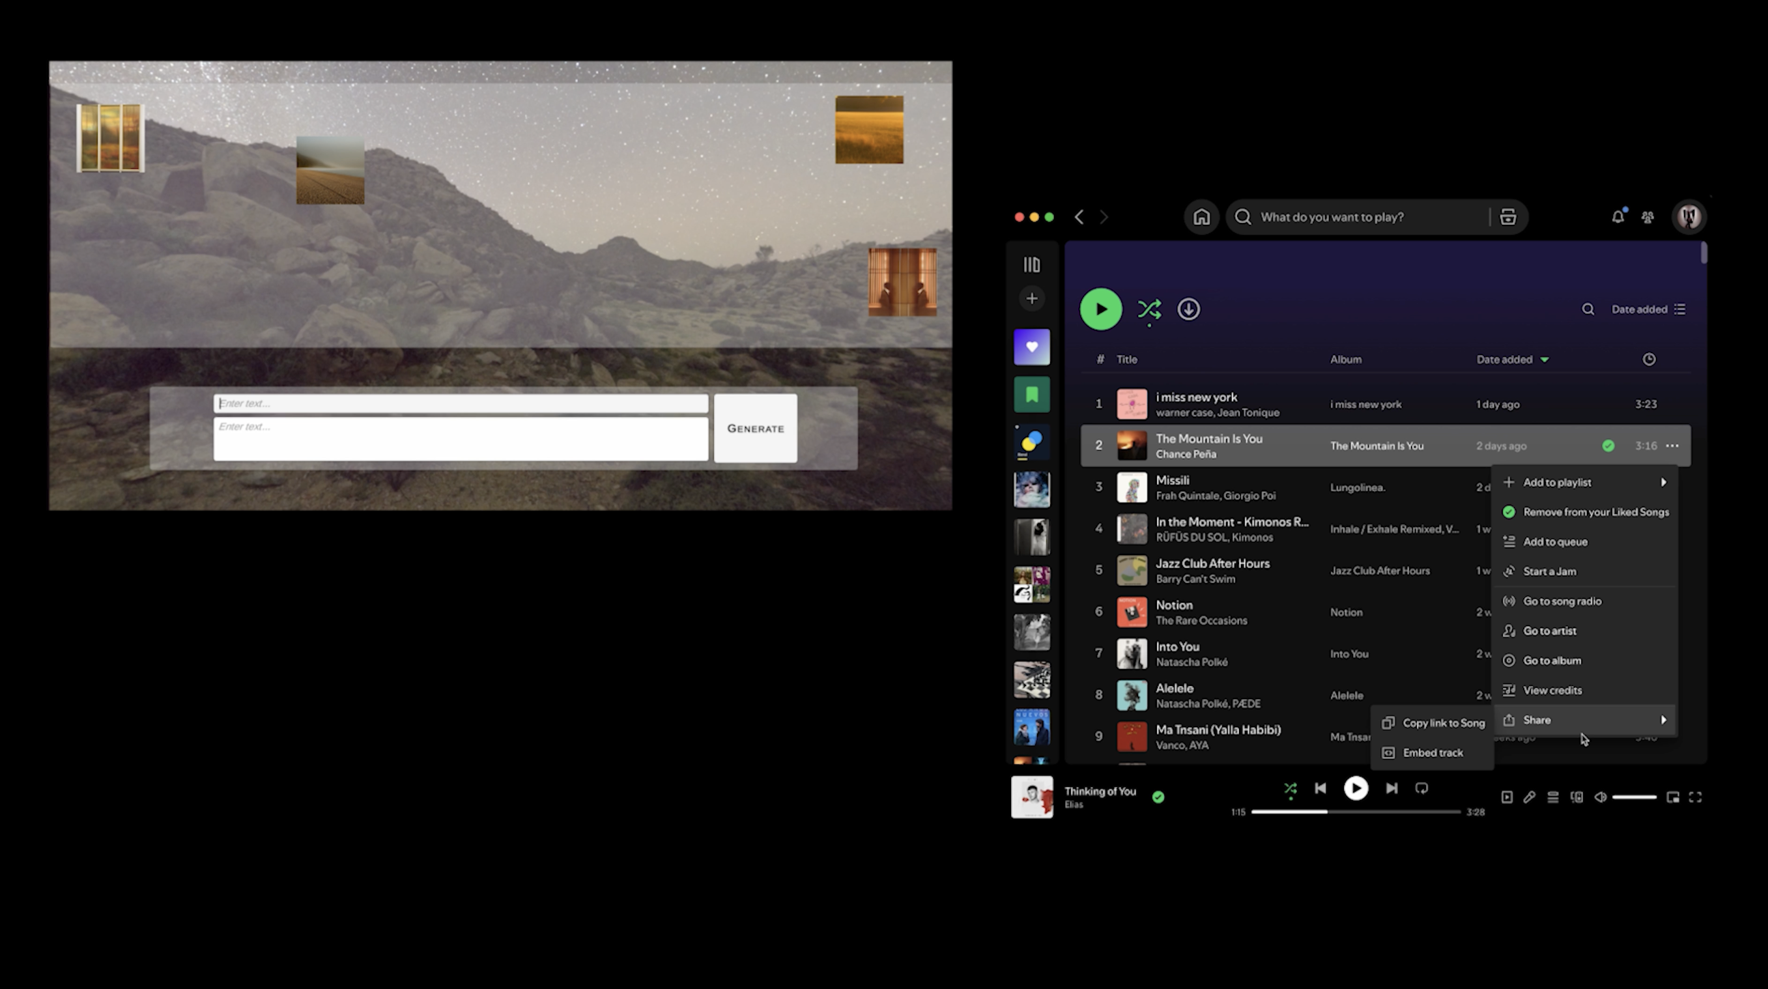1768x989 pixels.
Task: Toggle the green check on The Mountain Is You
Action: [1608, 446]
